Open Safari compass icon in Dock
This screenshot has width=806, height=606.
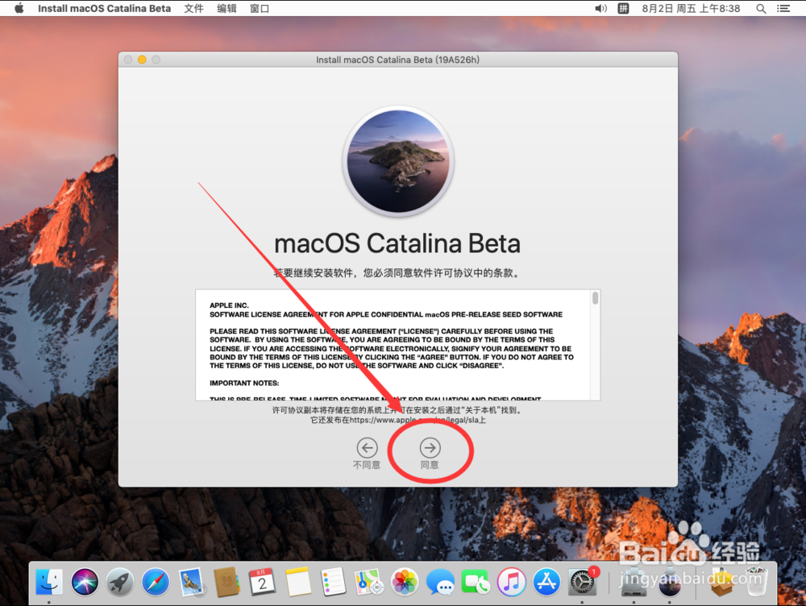[x=156, y=582]
